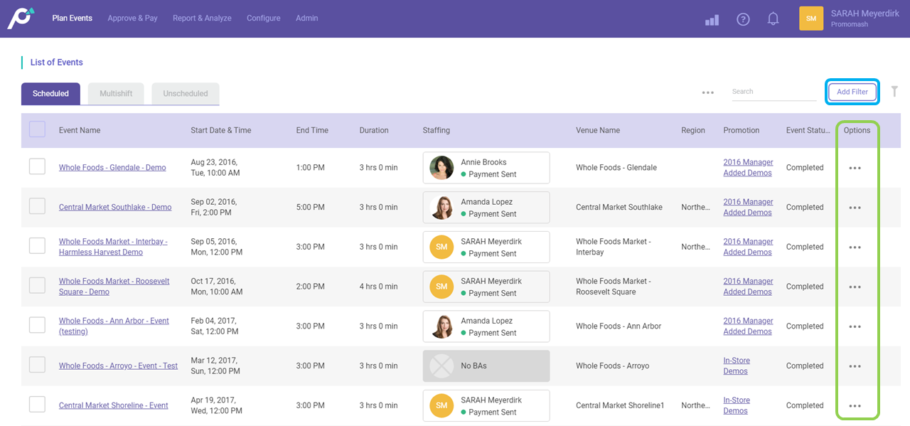Open Whole Foods Market - Interbay event link
Screen dimensions: 910x426
(113, 247)
